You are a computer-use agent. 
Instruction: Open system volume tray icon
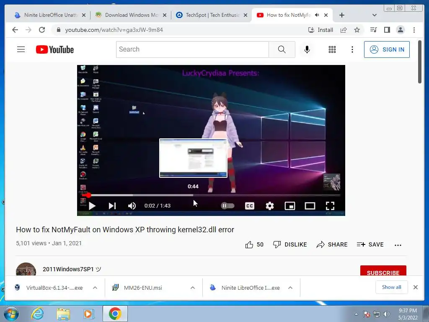pyautogui.click(x=387, y=314)
